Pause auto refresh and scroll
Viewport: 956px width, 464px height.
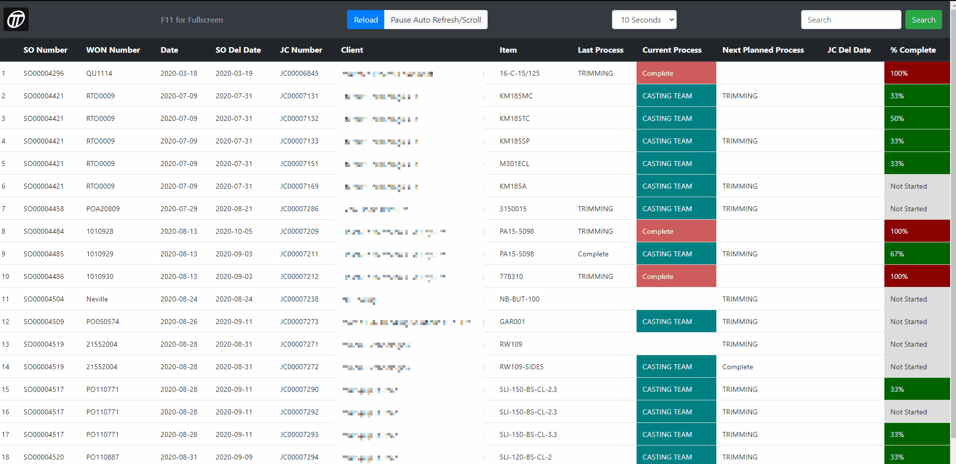[435, 20]
